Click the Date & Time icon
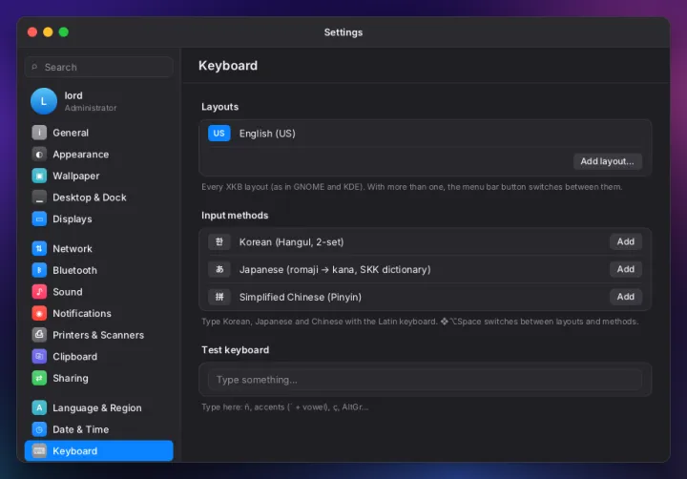The width and height of the screenshot is (687, 479). (x=39, y=429)
